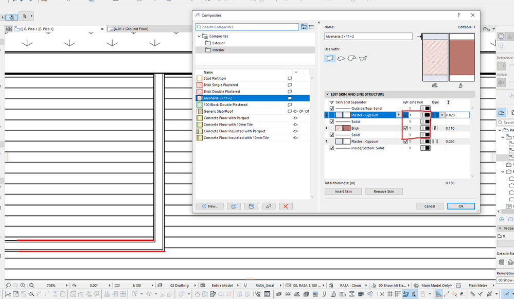Enable Use with Shell icon
This screenshot has height=299, width=514.
[363, 58]
